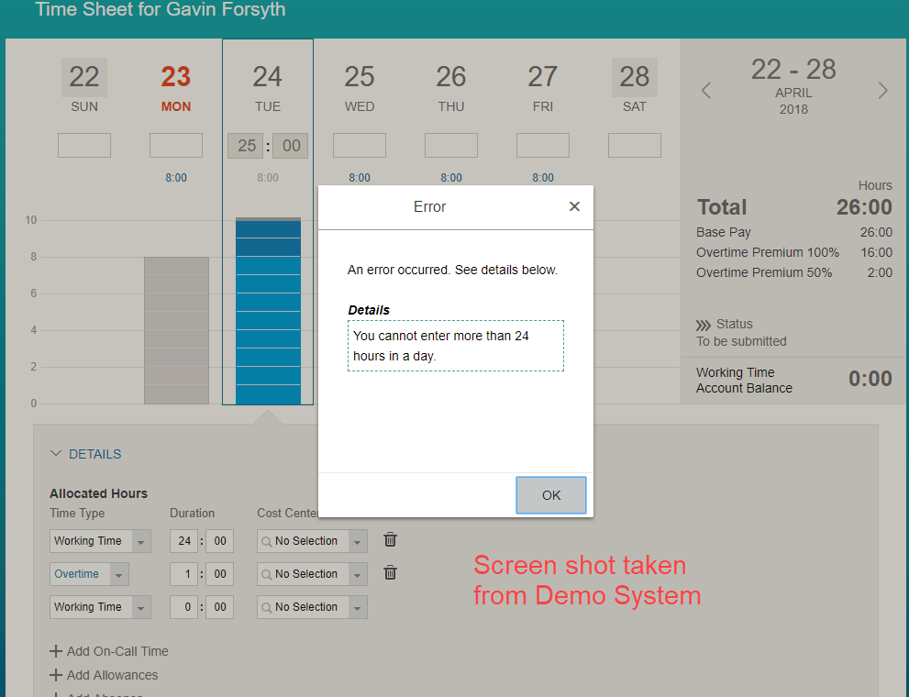Collapse the DETAILS section
The width and height of the screenshot is (909, 697).
click(56, 454)
